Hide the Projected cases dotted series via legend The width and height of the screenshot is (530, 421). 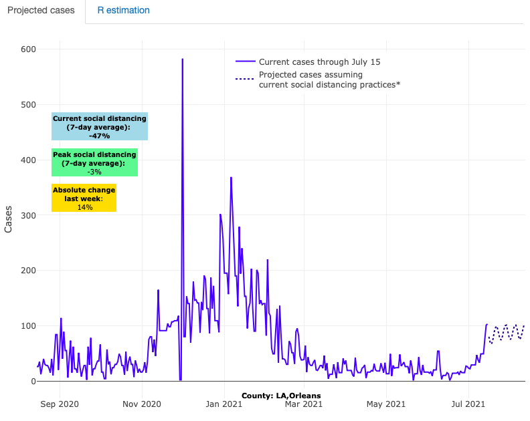tap(329, 80)
